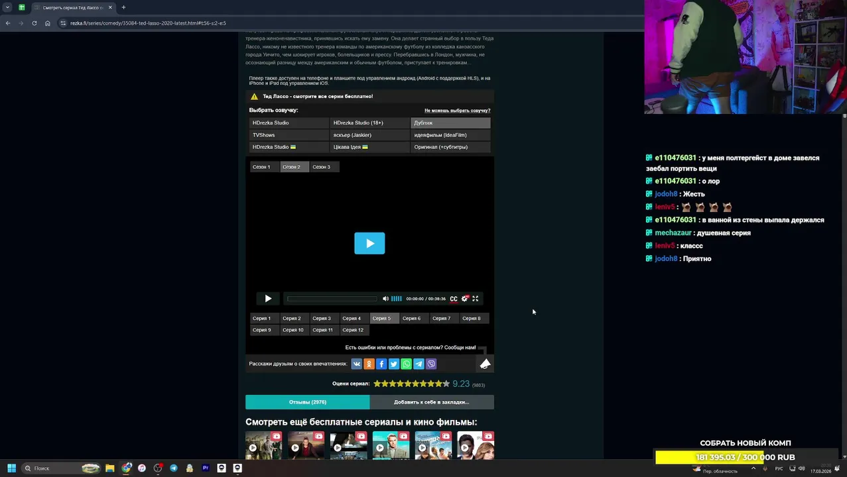Share on VK

coord(357,364)
